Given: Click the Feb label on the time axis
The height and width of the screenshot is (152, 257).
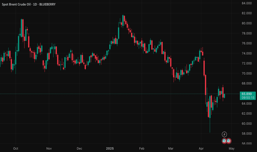Looking at the screenshot, I should [142, 149].
